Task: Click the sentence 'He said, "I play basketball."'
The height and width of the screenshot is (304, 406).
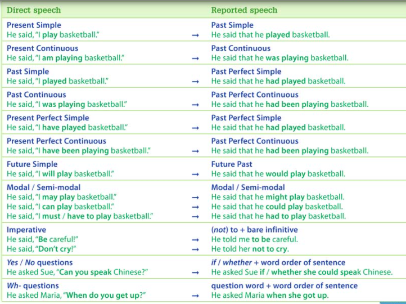Action: point(53,35)
